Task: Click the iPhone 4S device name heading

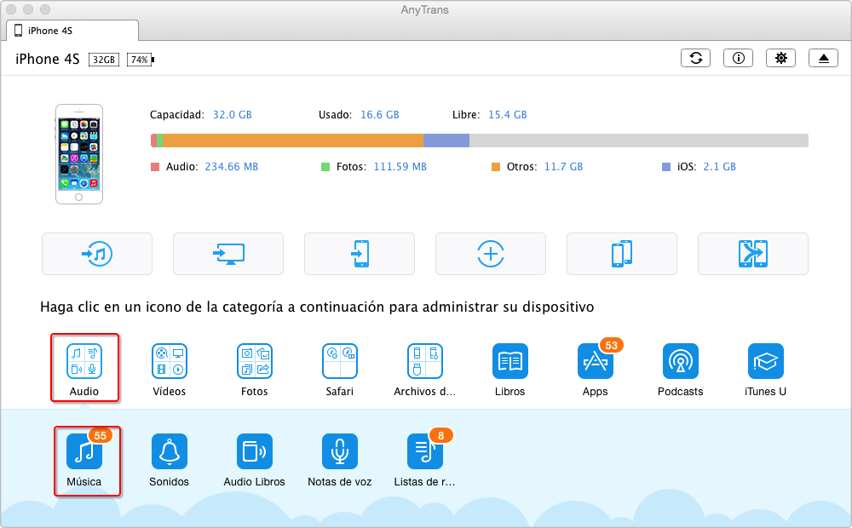Action: tap(47, 59)
